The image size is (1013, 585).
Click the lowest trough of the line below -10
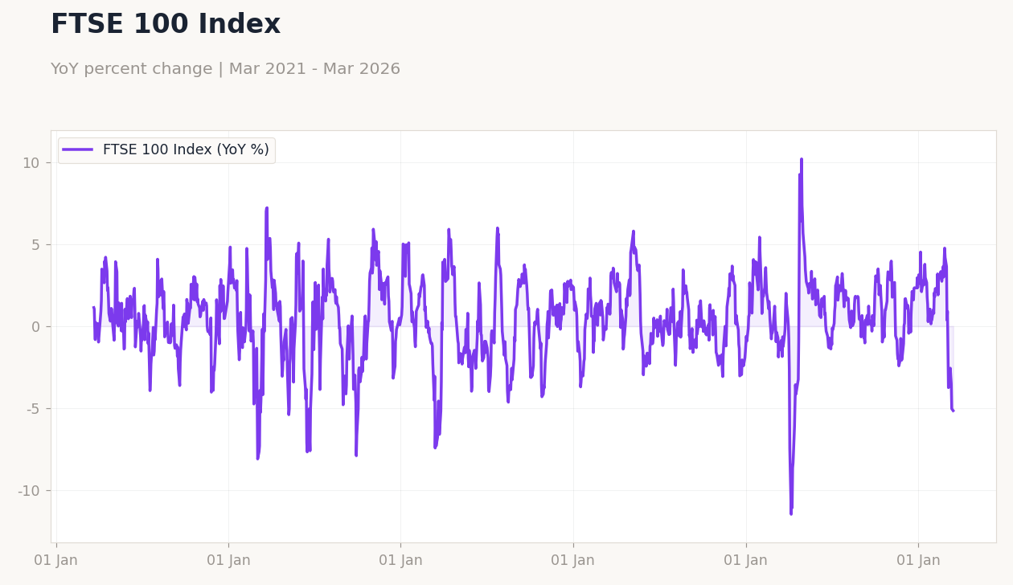coord(791,513)
